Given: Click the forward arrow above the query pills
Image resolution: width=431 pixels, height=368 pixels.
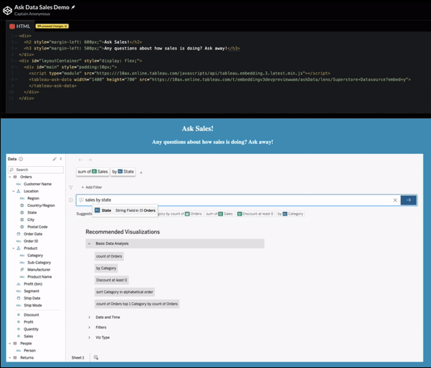Looking at the screenshot, I should point(90,160).
